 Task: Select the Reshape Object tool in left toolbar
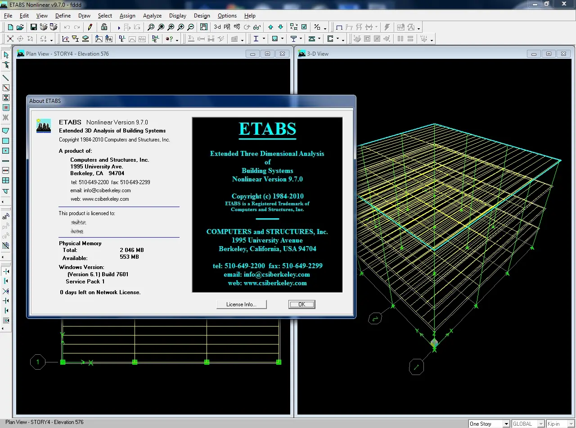[6, 65]
